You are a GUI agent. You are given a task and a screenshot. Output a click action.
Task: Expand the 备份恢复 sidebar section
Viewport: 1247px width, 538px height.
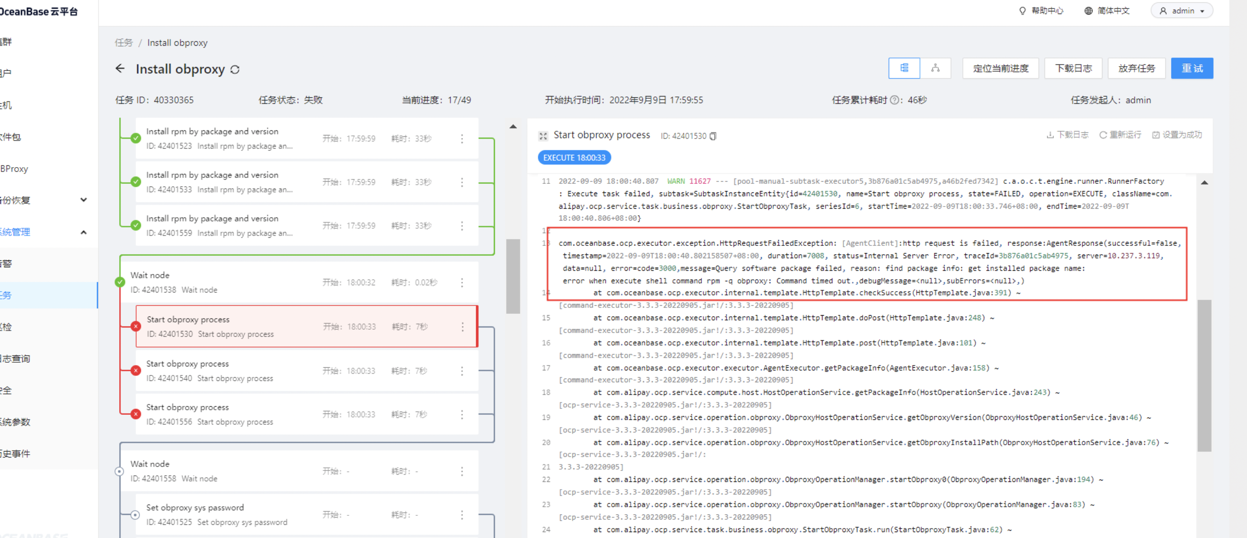[x=84, y=200]
